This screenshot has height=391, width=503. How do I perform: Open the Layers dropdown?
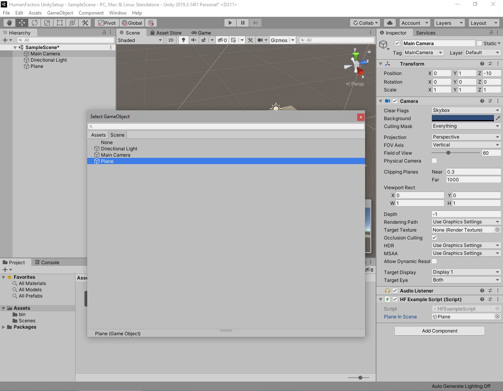pyautogui.click(x=449, y=23)
